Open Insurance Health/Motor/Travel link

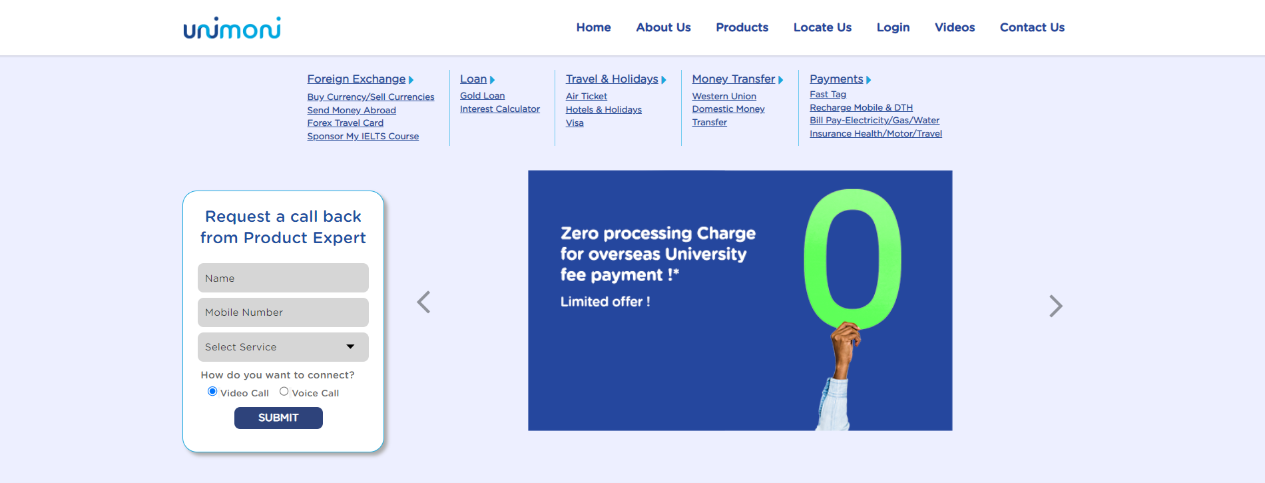pos(876,134)
